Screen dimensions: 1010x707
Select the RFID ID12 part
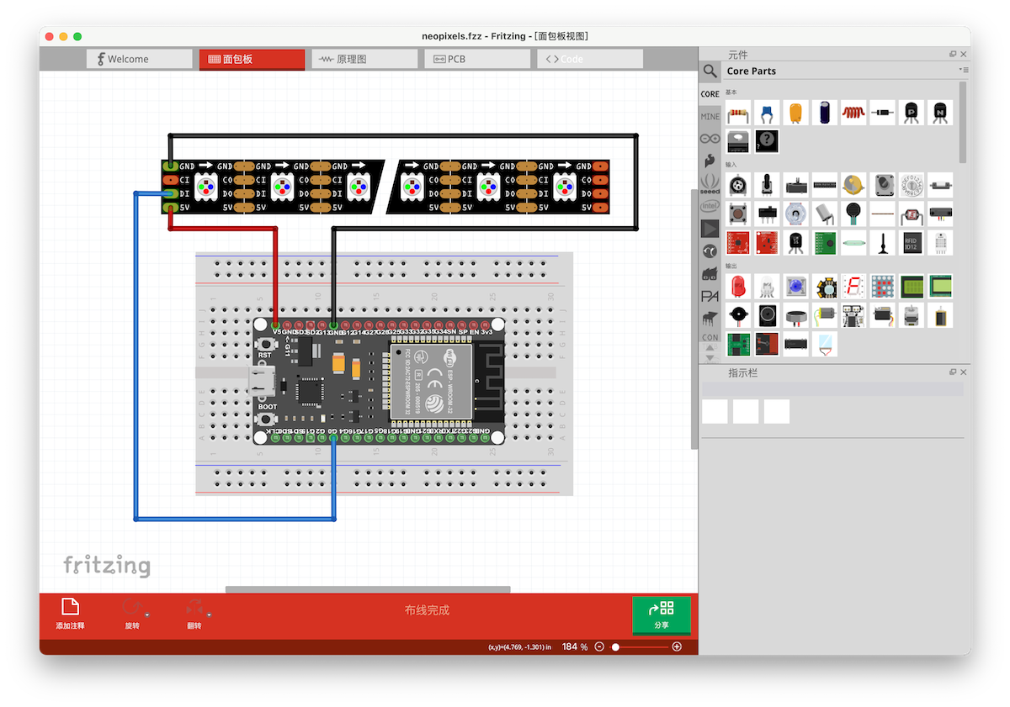pos(911,243)
